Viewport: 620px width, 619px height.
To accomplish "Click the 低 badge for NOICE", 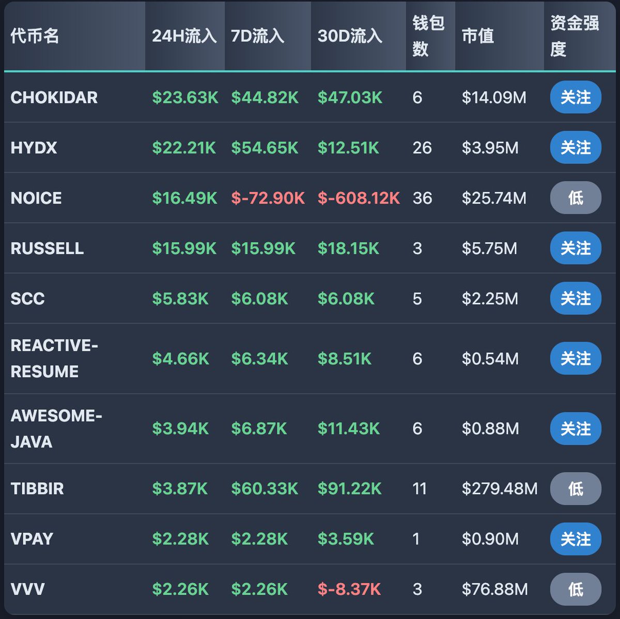I will (575, 198).
